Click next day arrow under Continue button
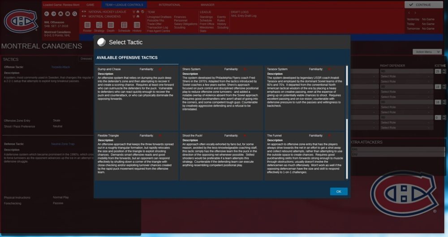Screen dimensions: 448x237 (x=415, y=13)
